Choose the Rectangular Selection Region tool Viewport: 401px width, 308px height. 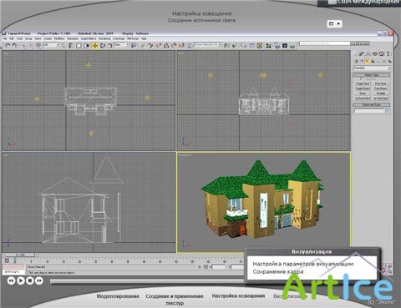click(x=79, y=45)
